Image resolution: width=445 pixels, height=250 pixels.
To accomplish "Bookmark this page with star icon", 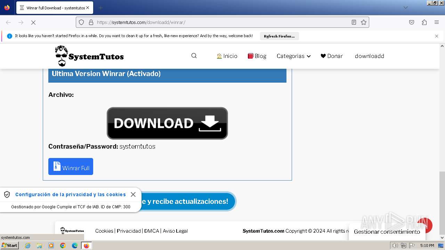I will [364, 22].
